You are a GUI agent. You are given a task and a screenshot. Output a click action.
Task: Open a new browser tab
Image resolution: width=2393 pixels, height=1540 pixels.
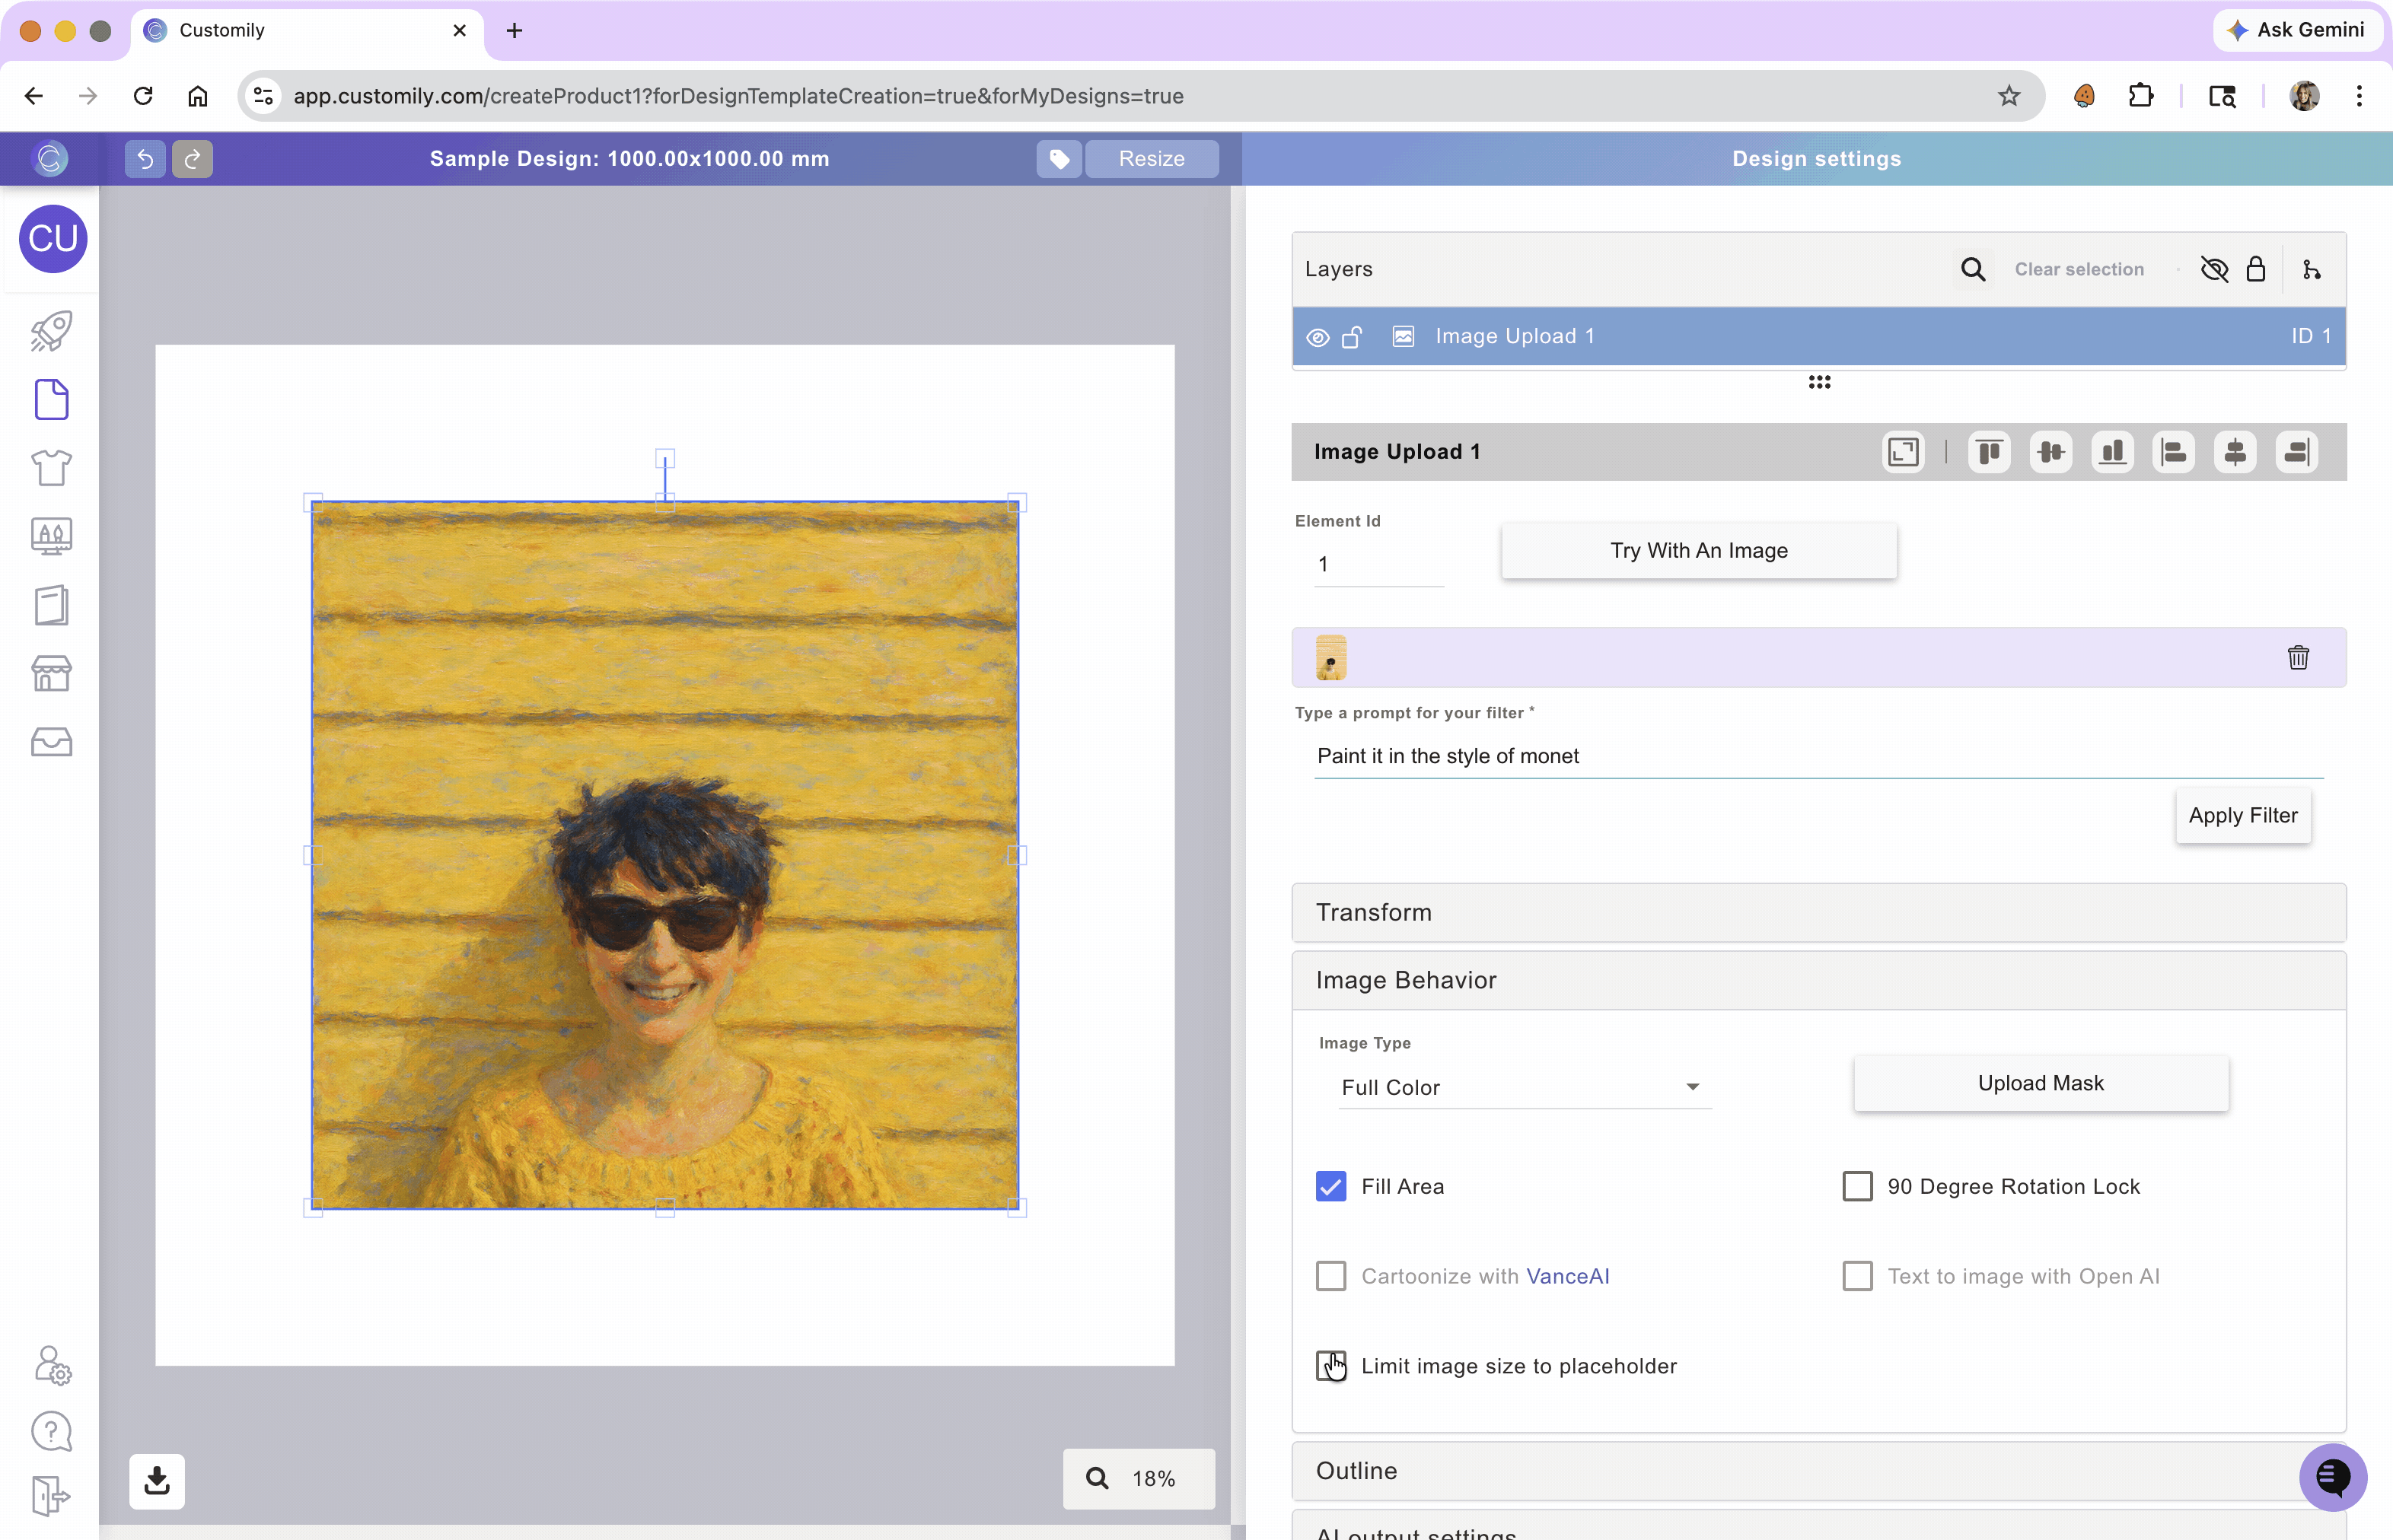[515, 30]
